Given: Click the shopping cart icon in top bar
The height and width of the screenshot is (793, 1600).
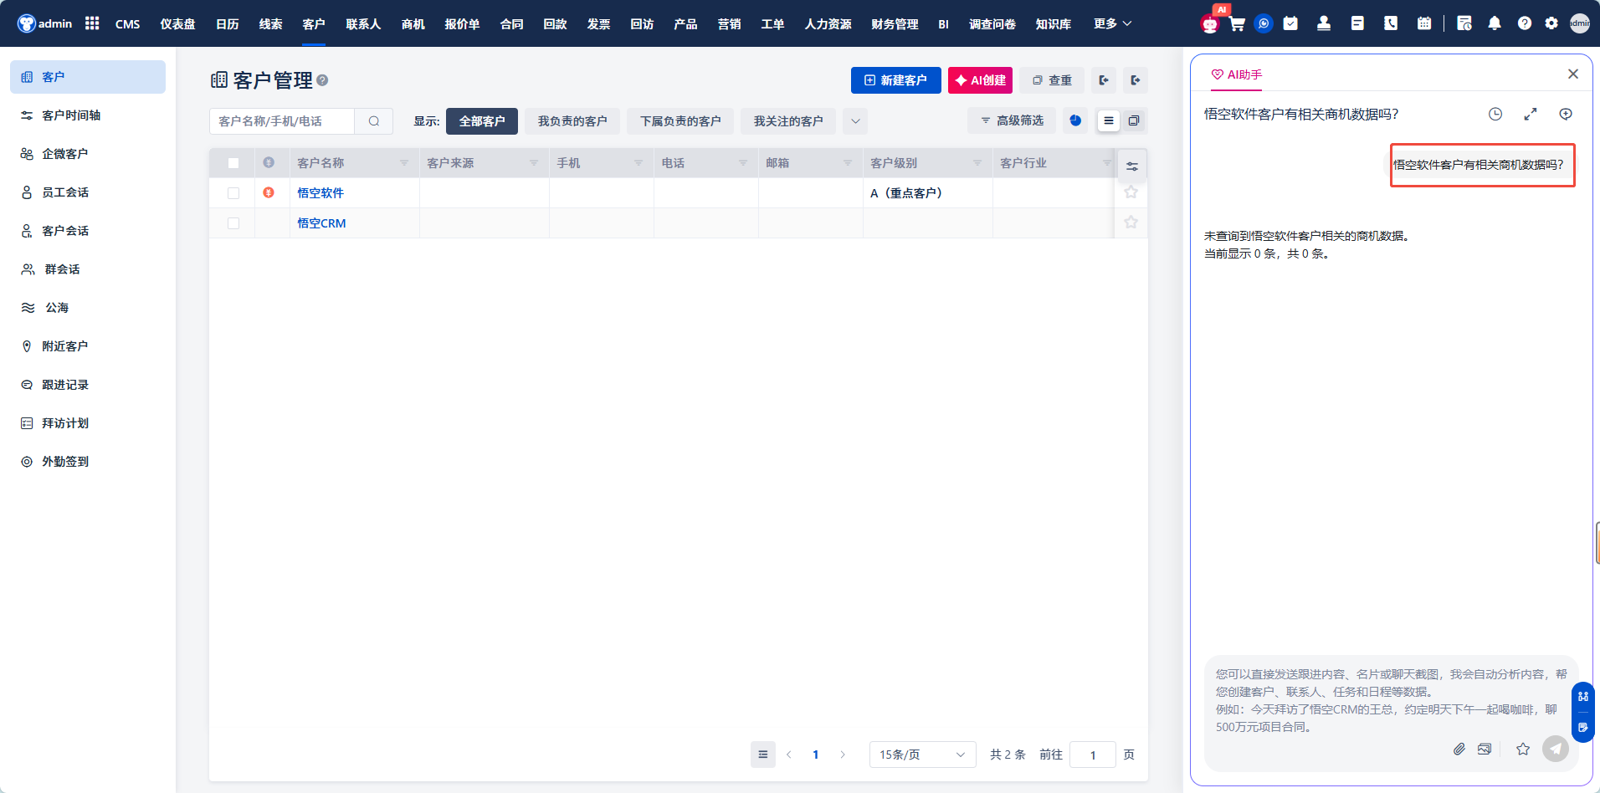Looking at the screenshot, I should 1237,23.
